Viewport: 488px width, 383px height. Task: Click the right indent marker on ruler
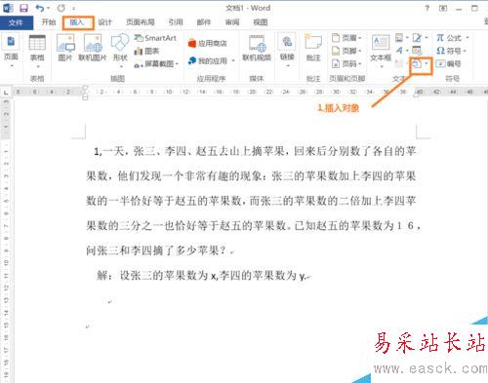[x=416, y=95]
